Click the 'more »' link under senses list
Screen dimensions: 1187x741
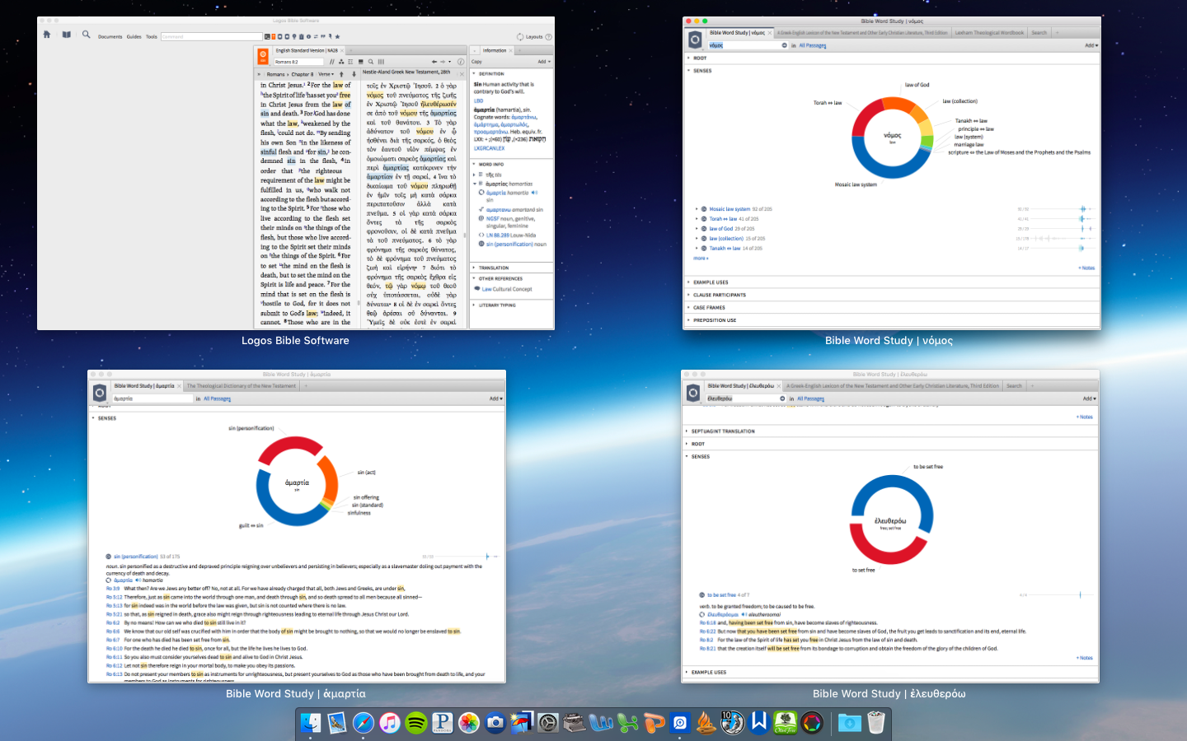pyautogui.click(x=700, y=259)
